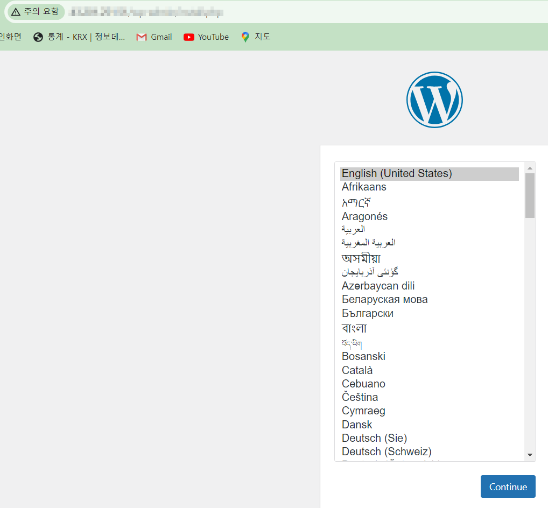Image resolution: width=548 pixels, height=508 pixels.
Task: Open the 지도 maps bookmark
Action: tap(256, 37)
